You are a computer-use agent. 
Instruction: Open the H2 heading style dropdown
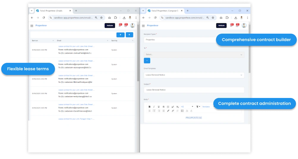pos(187,107)
